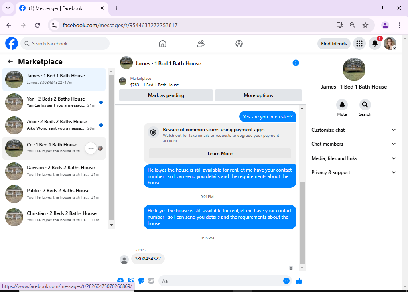Open the account profile picture menu
This screenshot has height=292, width=408.
(x=390, y=43)
